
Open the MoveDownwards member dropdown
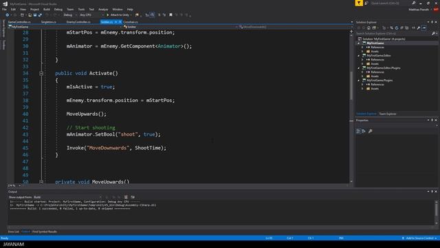pos(295,27)
